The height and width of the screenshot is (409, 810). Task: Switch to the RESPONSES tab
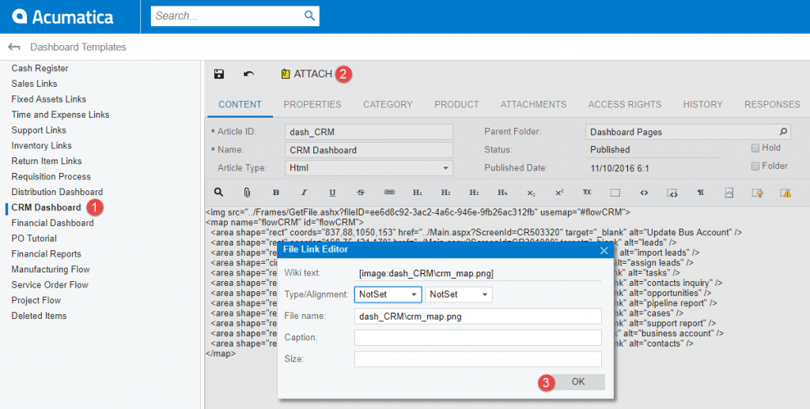[x=772, y=105]
